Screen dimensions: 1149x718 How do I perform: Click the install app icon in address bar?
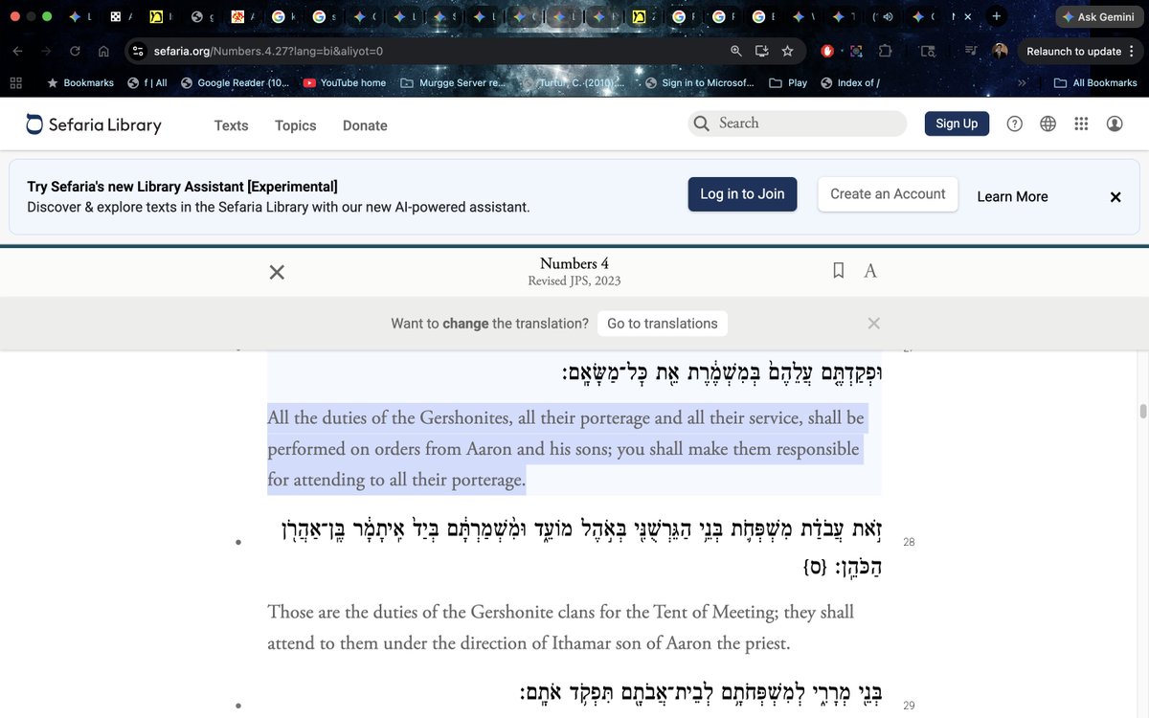point(761,51)
